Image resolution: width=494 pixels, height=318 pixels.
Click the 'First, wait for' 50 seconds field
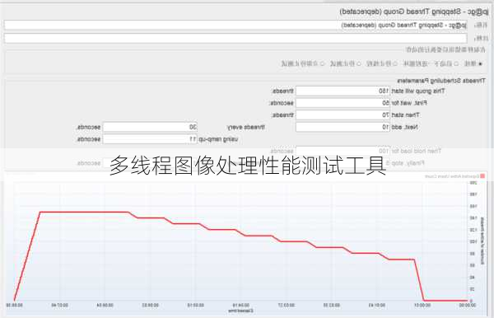tap(343, 103)
